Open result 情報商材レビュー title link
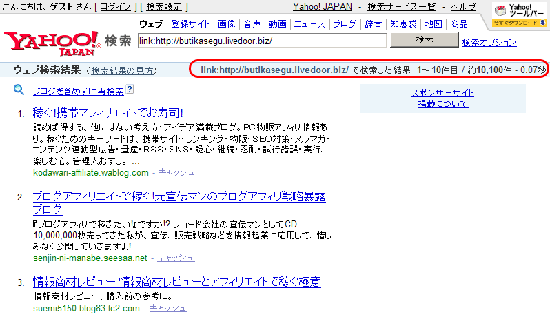Screen dimensions: 550x319 [176, 282]
